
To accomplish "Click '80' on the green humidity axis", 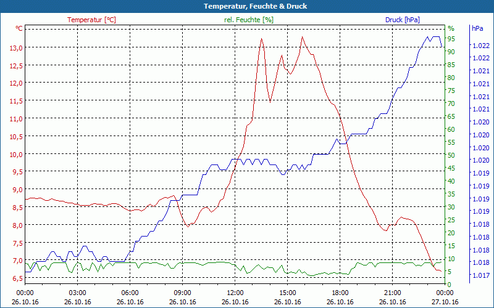I will point(451,78).
